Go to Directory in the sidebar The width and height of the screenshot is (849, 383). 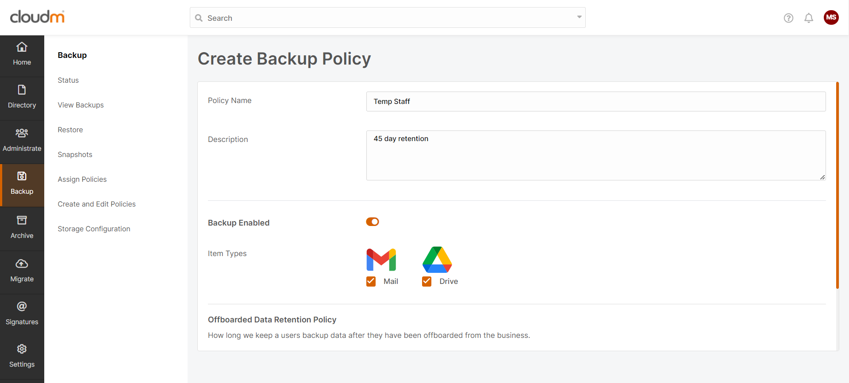pos(22,97)
